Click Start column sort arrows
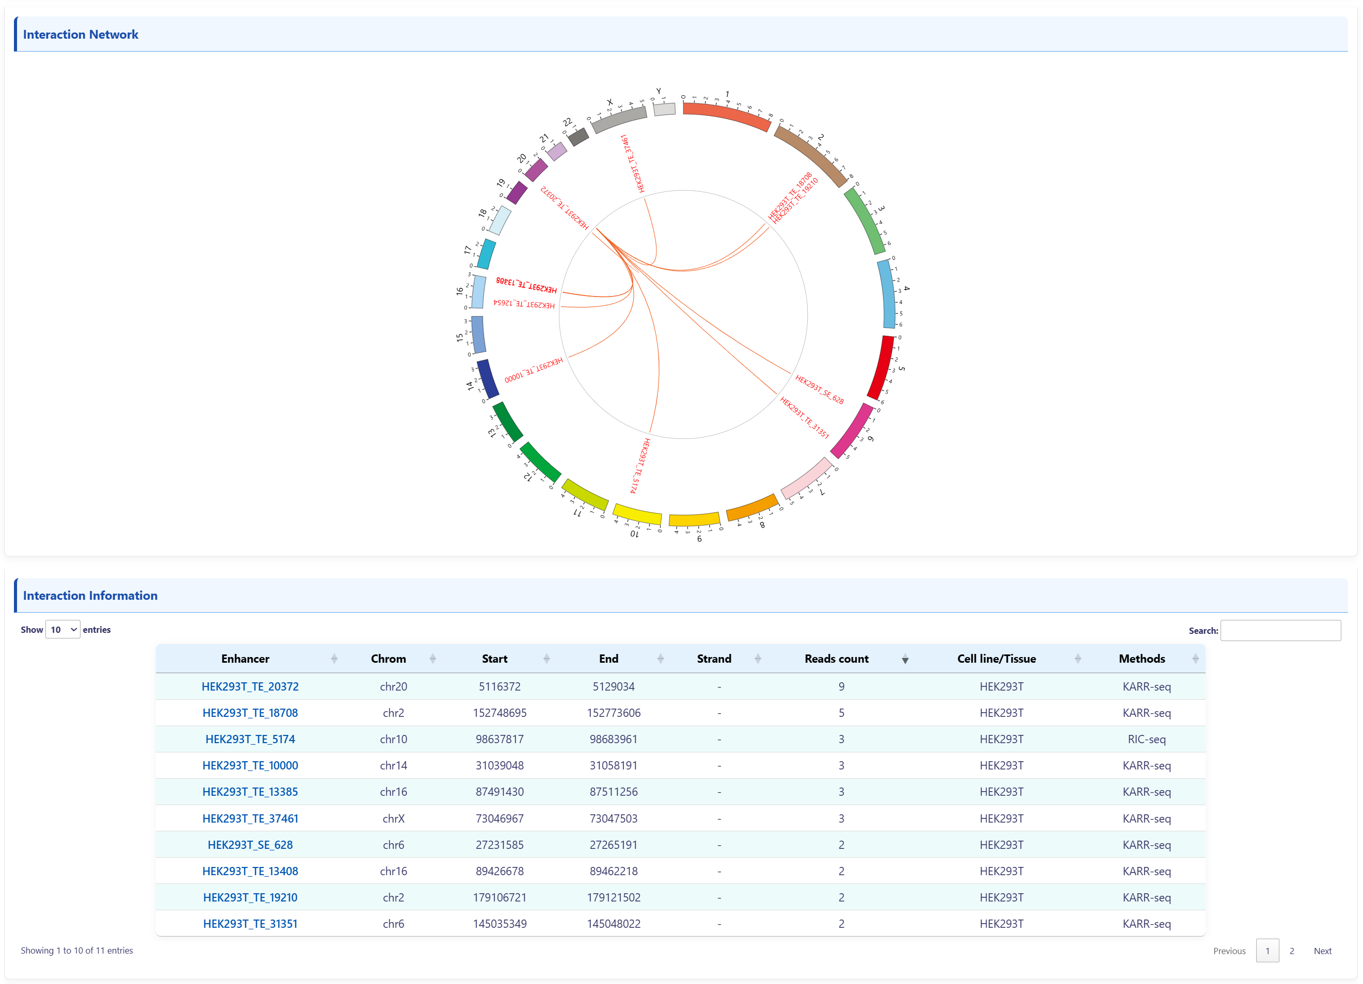Image resolution: width=1363 pixels, height=984 pixels. coord(546,659)
